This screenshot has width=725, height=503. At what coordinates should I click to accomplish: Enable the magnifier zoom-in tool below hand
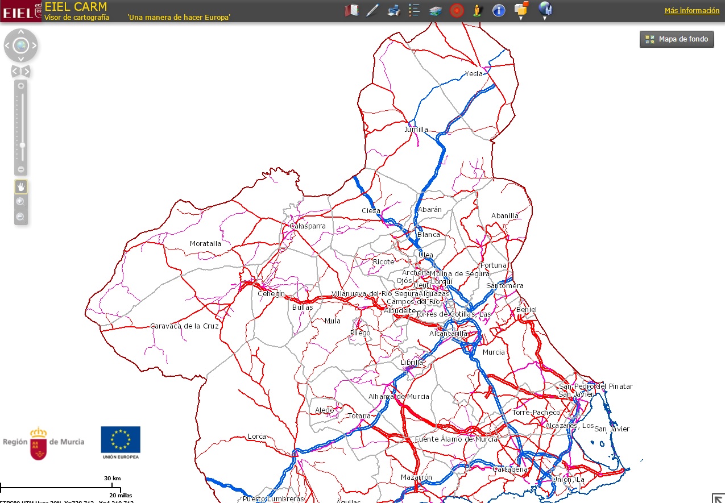click(20, 201)
